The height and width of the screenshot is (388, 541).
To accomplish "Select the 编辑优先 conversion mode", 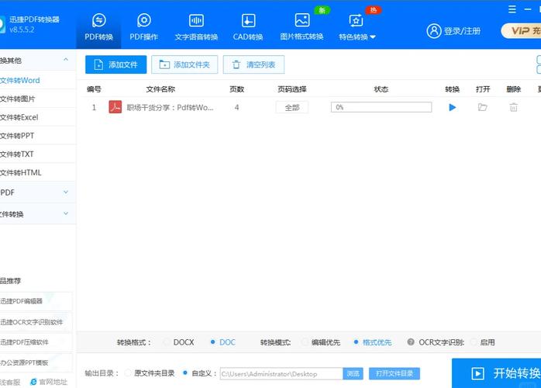I will [305, 342].
